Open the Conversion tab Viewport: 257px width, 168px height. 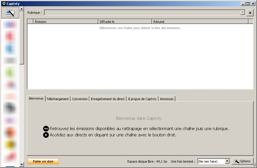(x=80, y=99)
